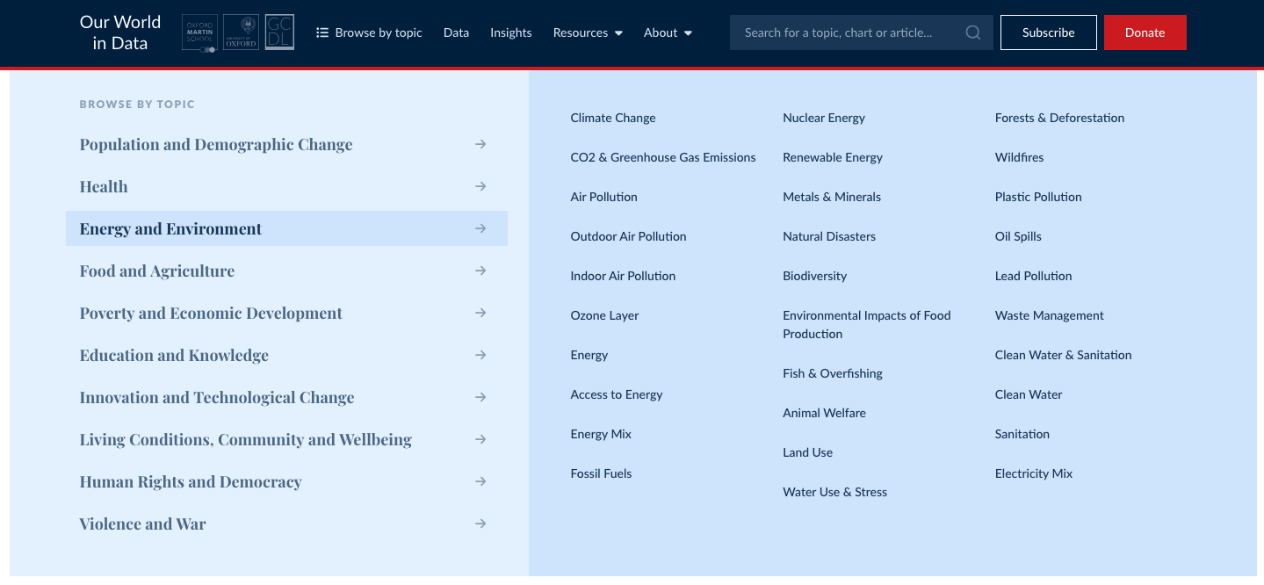The image size is (1264, 585).
Task: Click the University of Oxford crest icon
Action: tap(240, 32)
